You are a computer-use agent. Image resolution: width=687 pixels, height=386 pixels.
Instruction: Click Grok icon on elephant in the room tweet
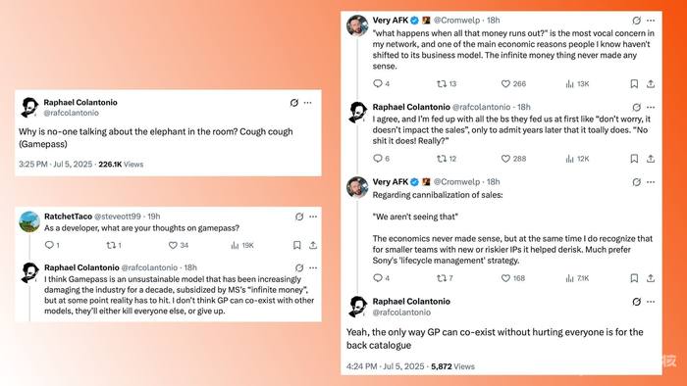click(x=294, y=103)
